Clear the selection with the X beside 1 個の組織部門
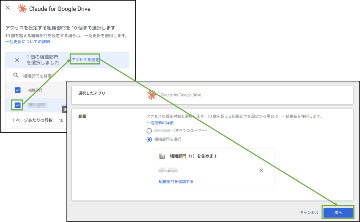The width and height of the screenshot is (360, 222). (17, 60)
